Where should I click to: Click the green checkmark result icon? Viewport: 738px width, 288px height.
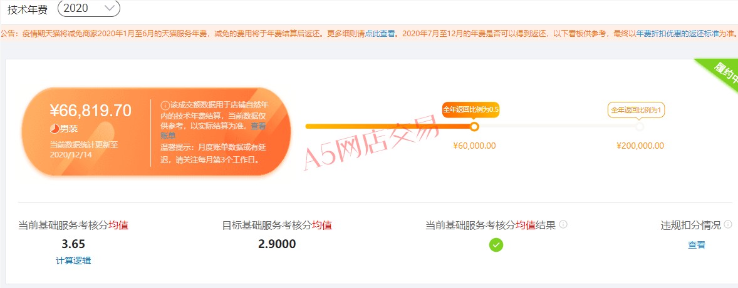496,245
